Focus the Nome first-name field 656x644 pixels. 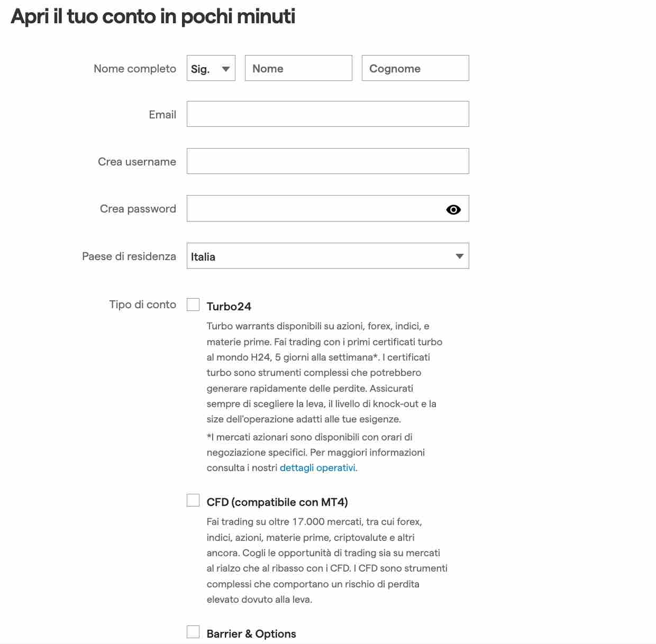pyautogui.click(x=298, y=68)
